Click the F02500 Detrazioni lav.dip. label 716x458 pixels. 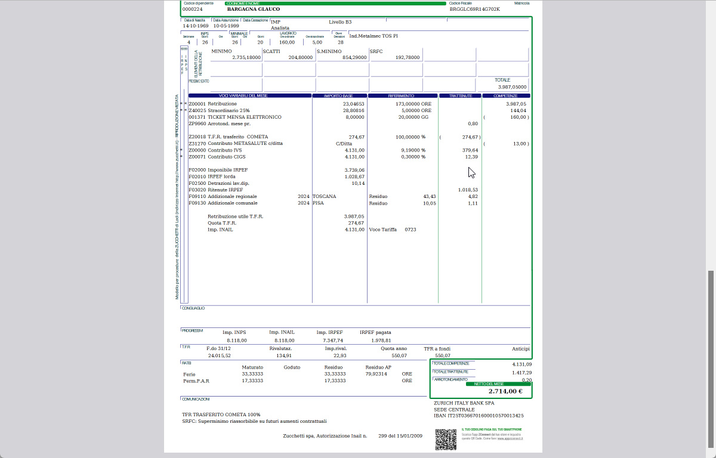point(218,183)
